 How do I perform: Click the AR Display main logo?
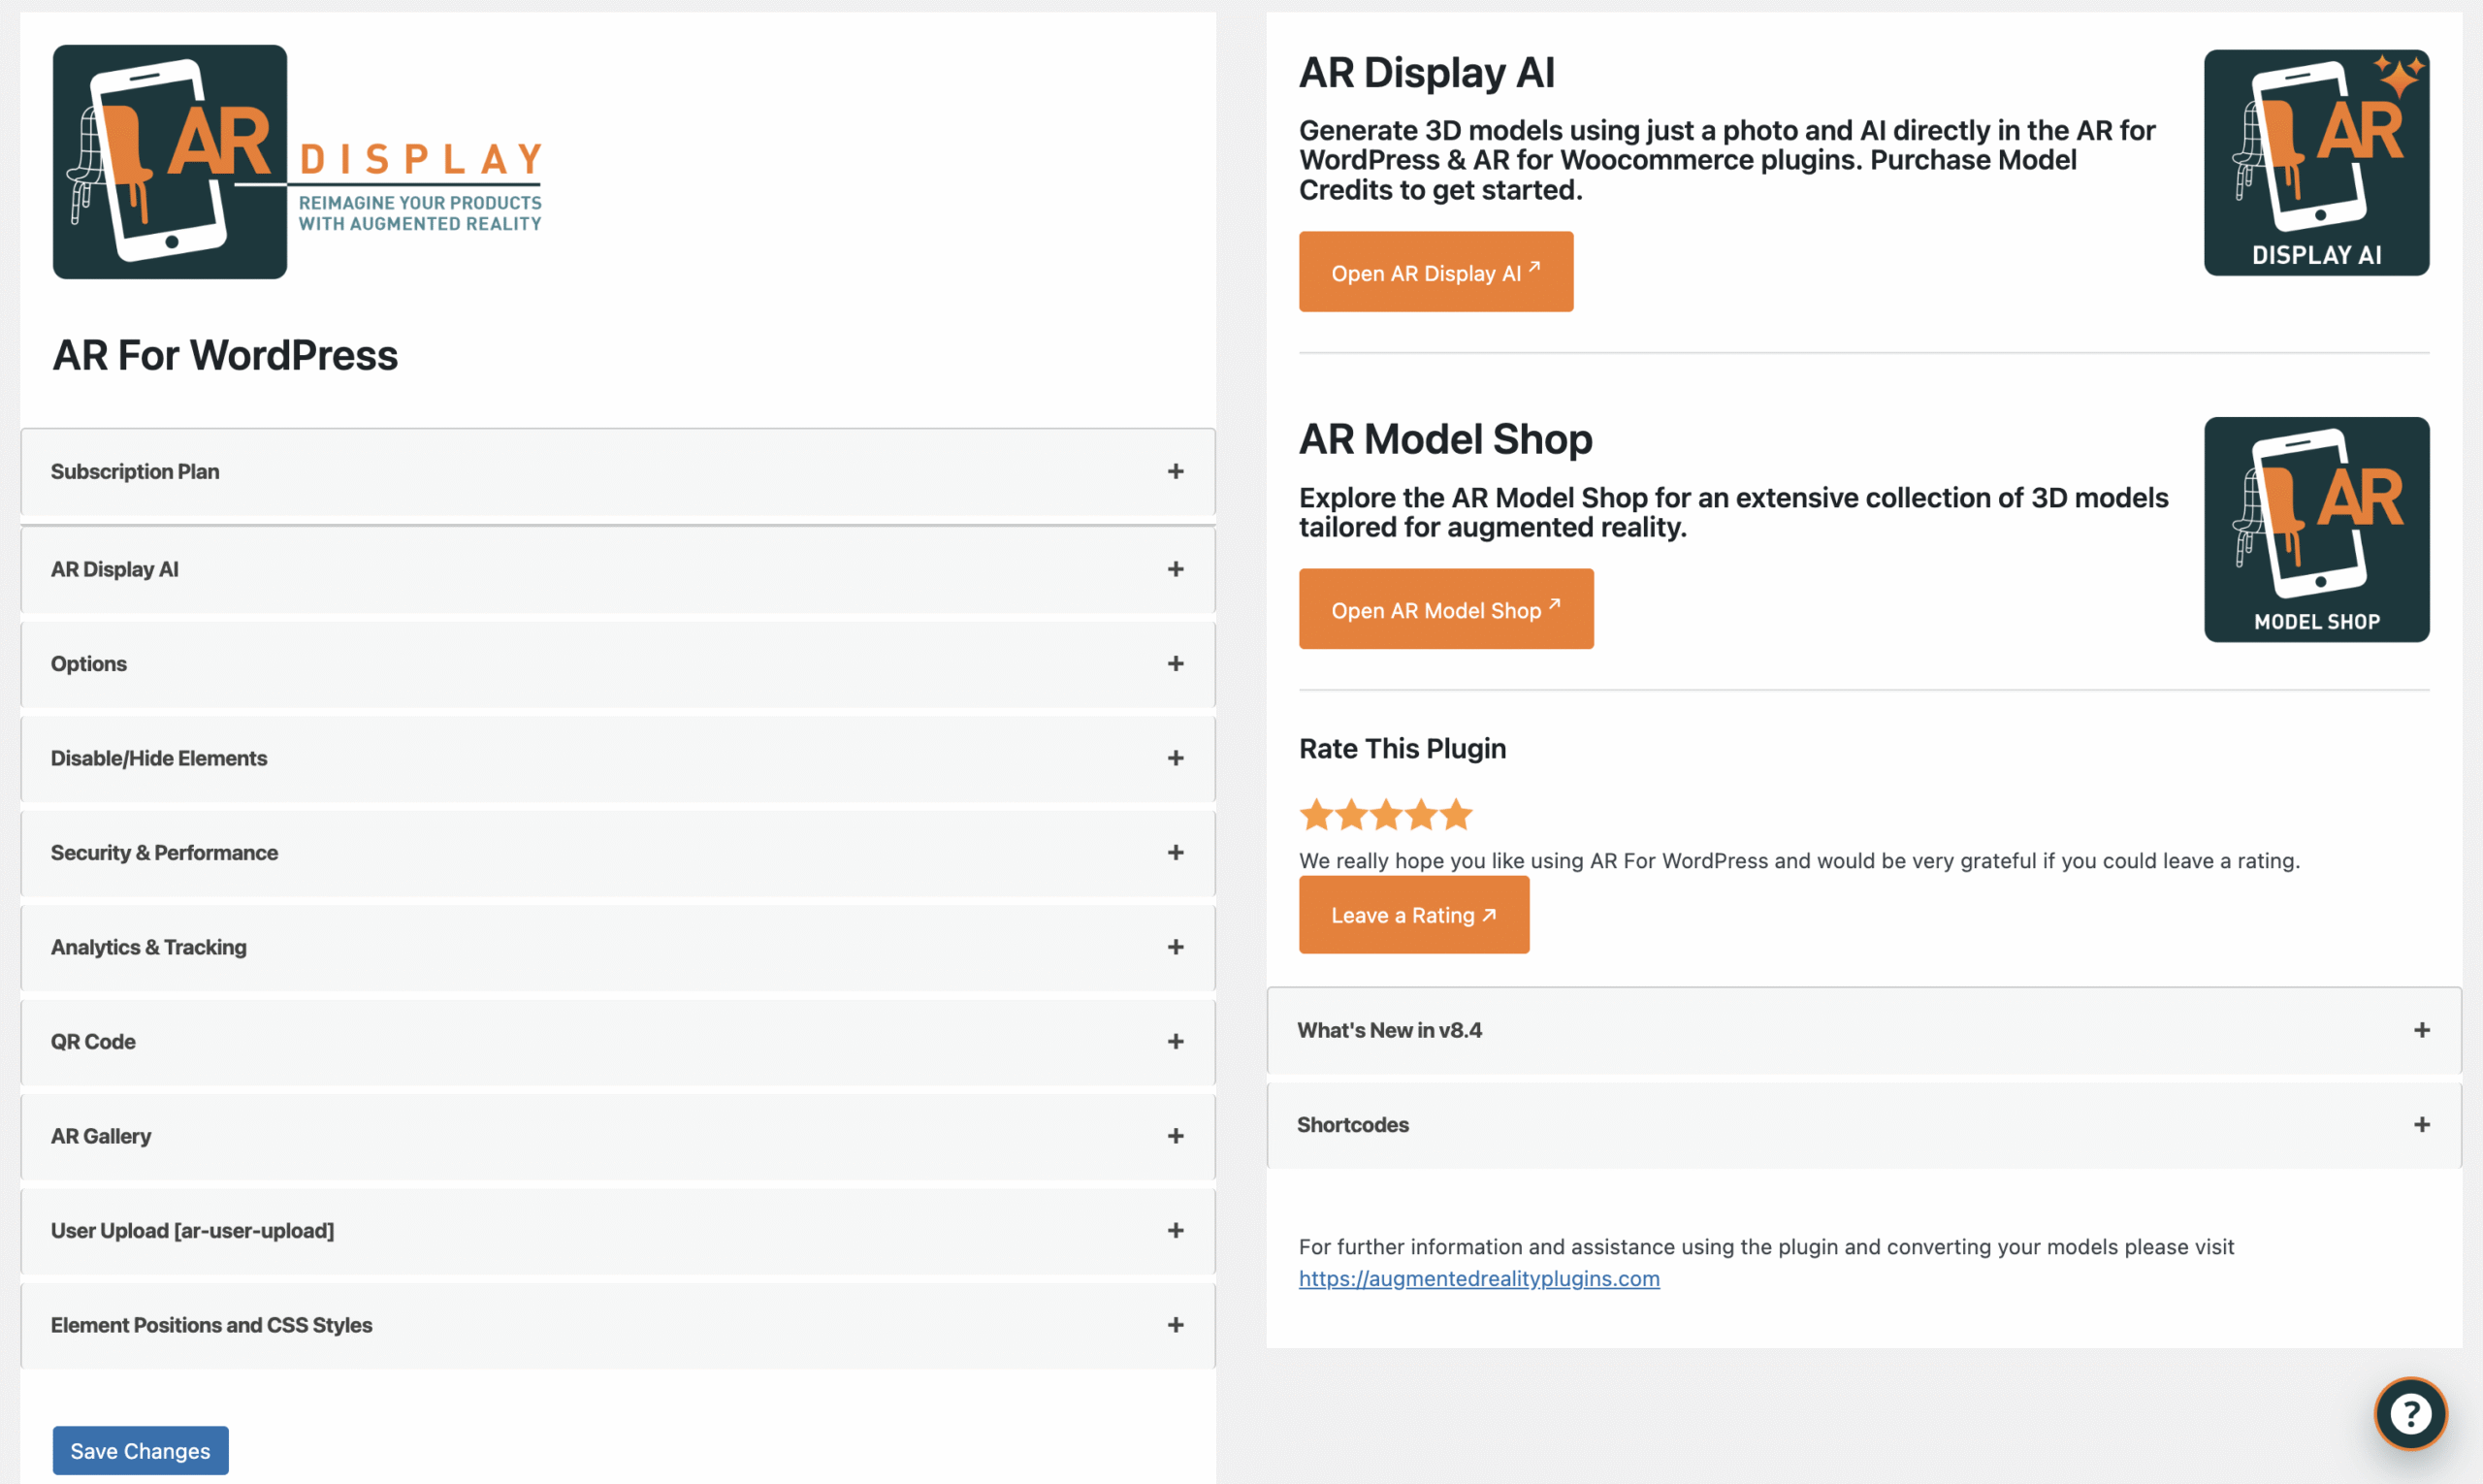coord(297,162)
